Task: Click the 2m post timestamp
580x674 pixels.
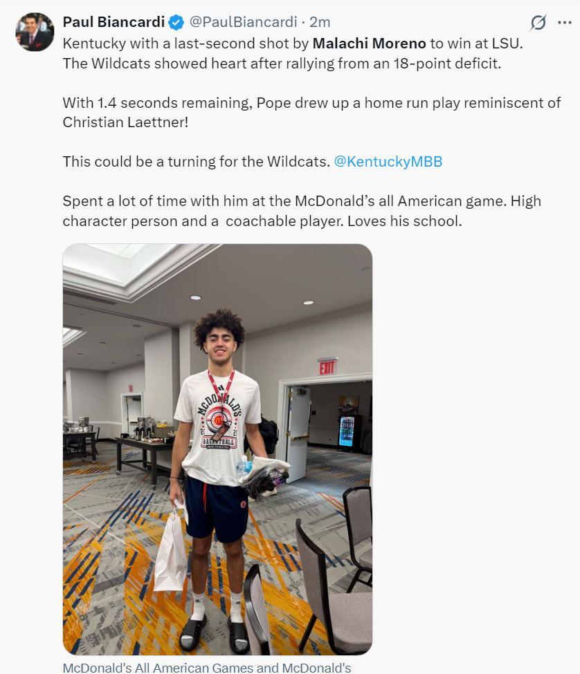Action: [320, 22]
